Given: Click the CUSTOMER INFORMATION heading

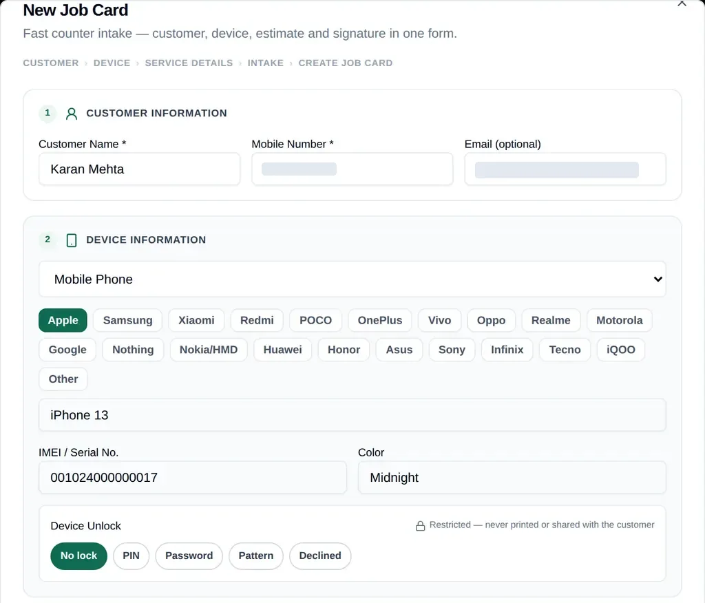Looking at the screenshot, I should click(x=156, y=114).
